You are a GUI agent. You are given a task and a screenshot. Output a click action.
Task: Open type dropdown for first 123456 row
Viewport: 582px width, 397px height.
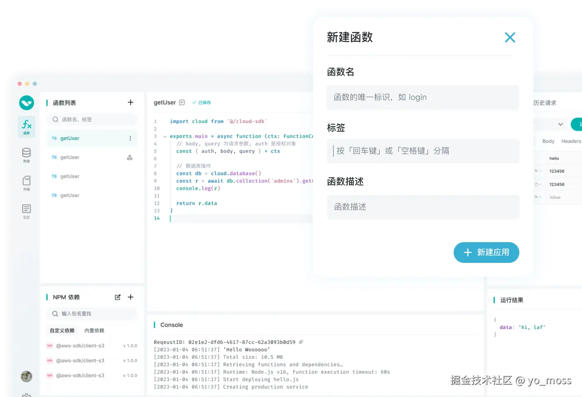[538, 171]
